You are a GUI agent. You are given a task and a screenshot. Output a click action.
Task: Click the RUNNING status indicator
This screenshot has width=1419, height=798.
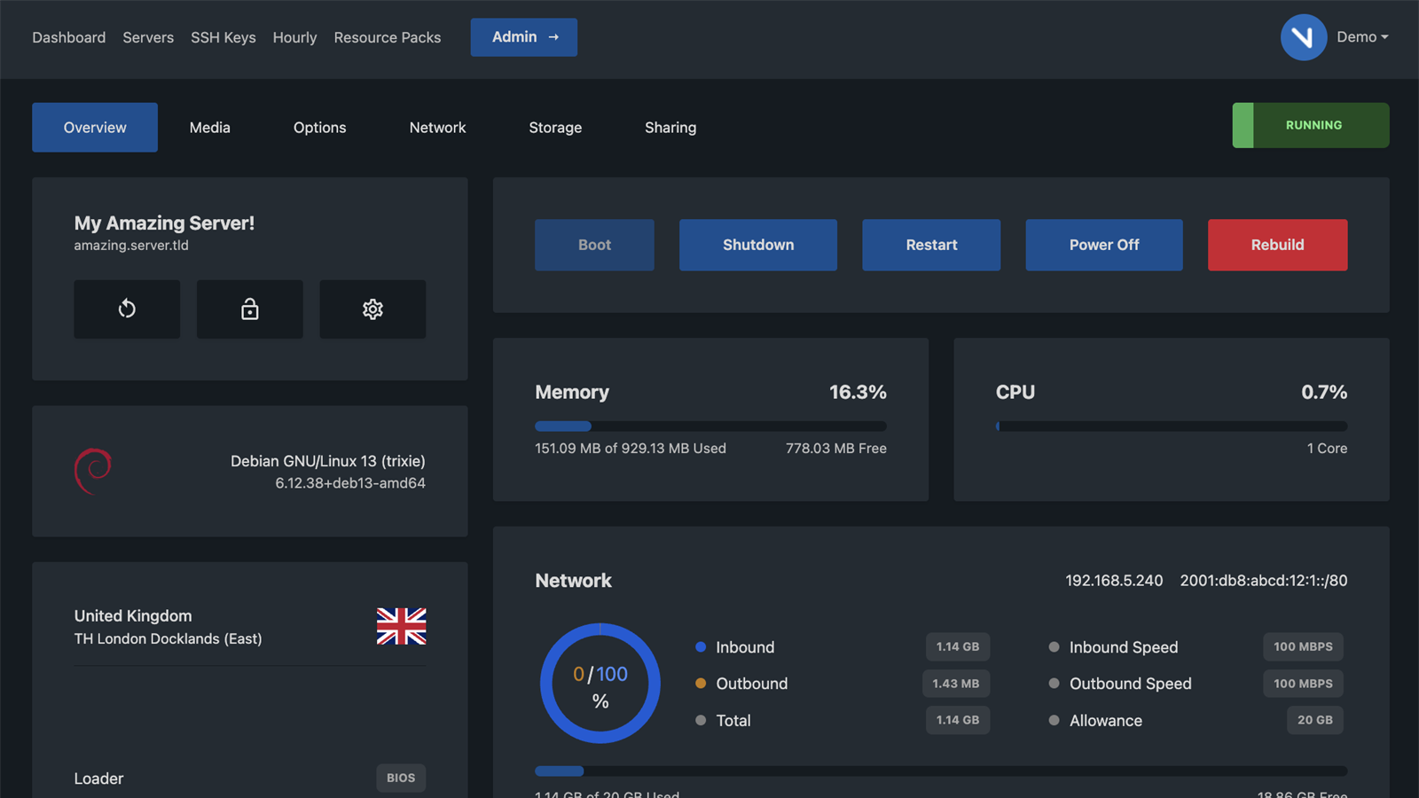pos(1311,125)
